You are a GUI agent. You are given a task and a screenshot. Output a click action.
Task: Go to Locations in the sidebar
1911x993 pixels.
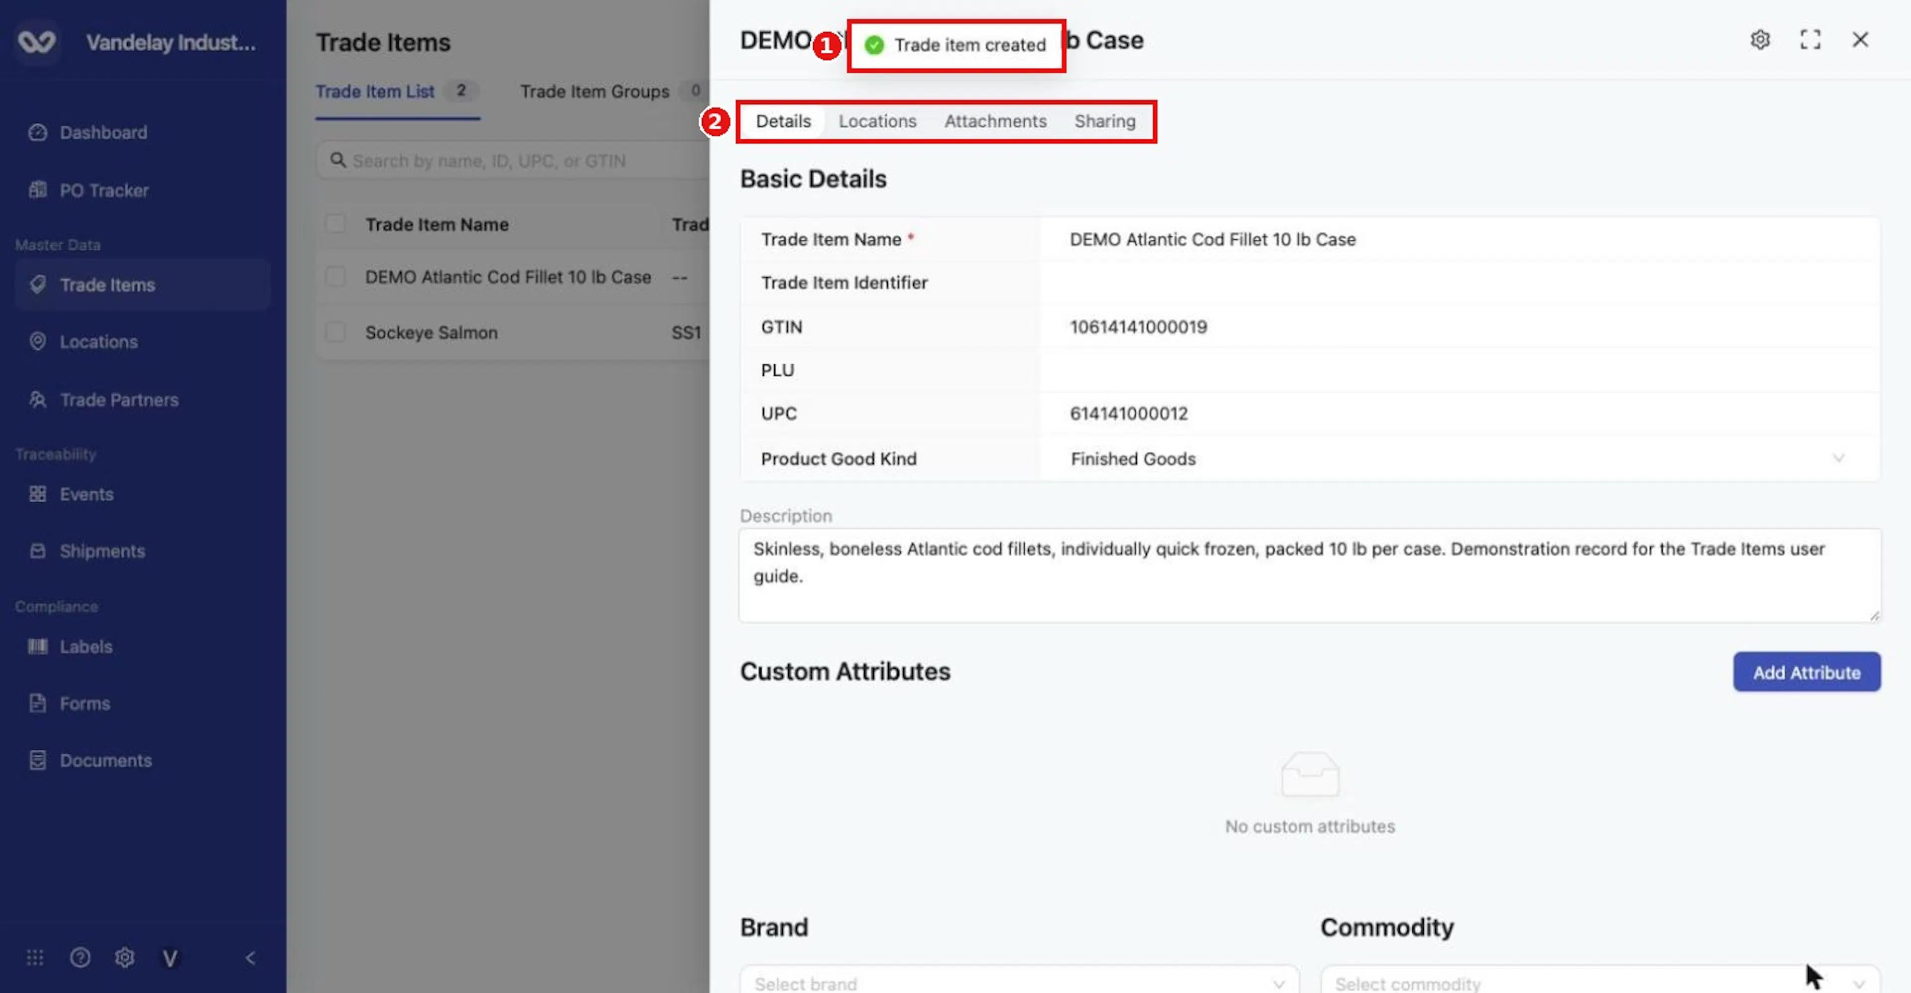click(x=99, y=342)
